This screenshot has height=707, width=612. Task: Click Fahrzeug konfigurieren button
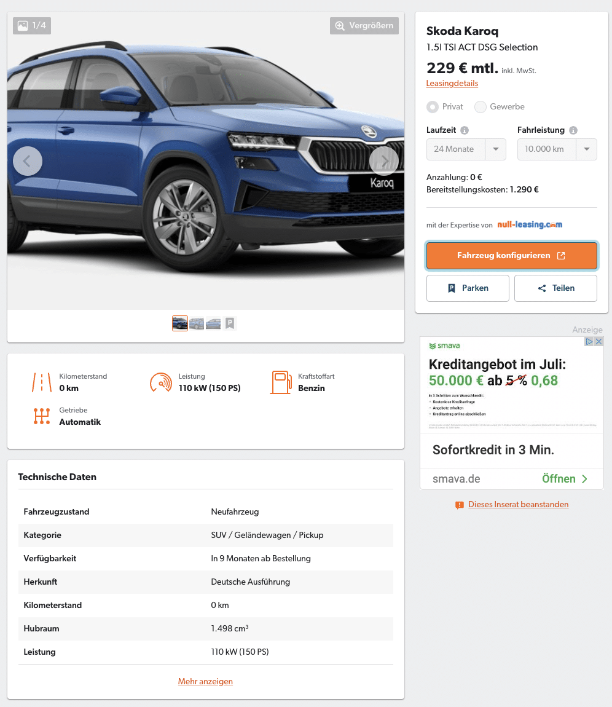(x=512, y=256)
